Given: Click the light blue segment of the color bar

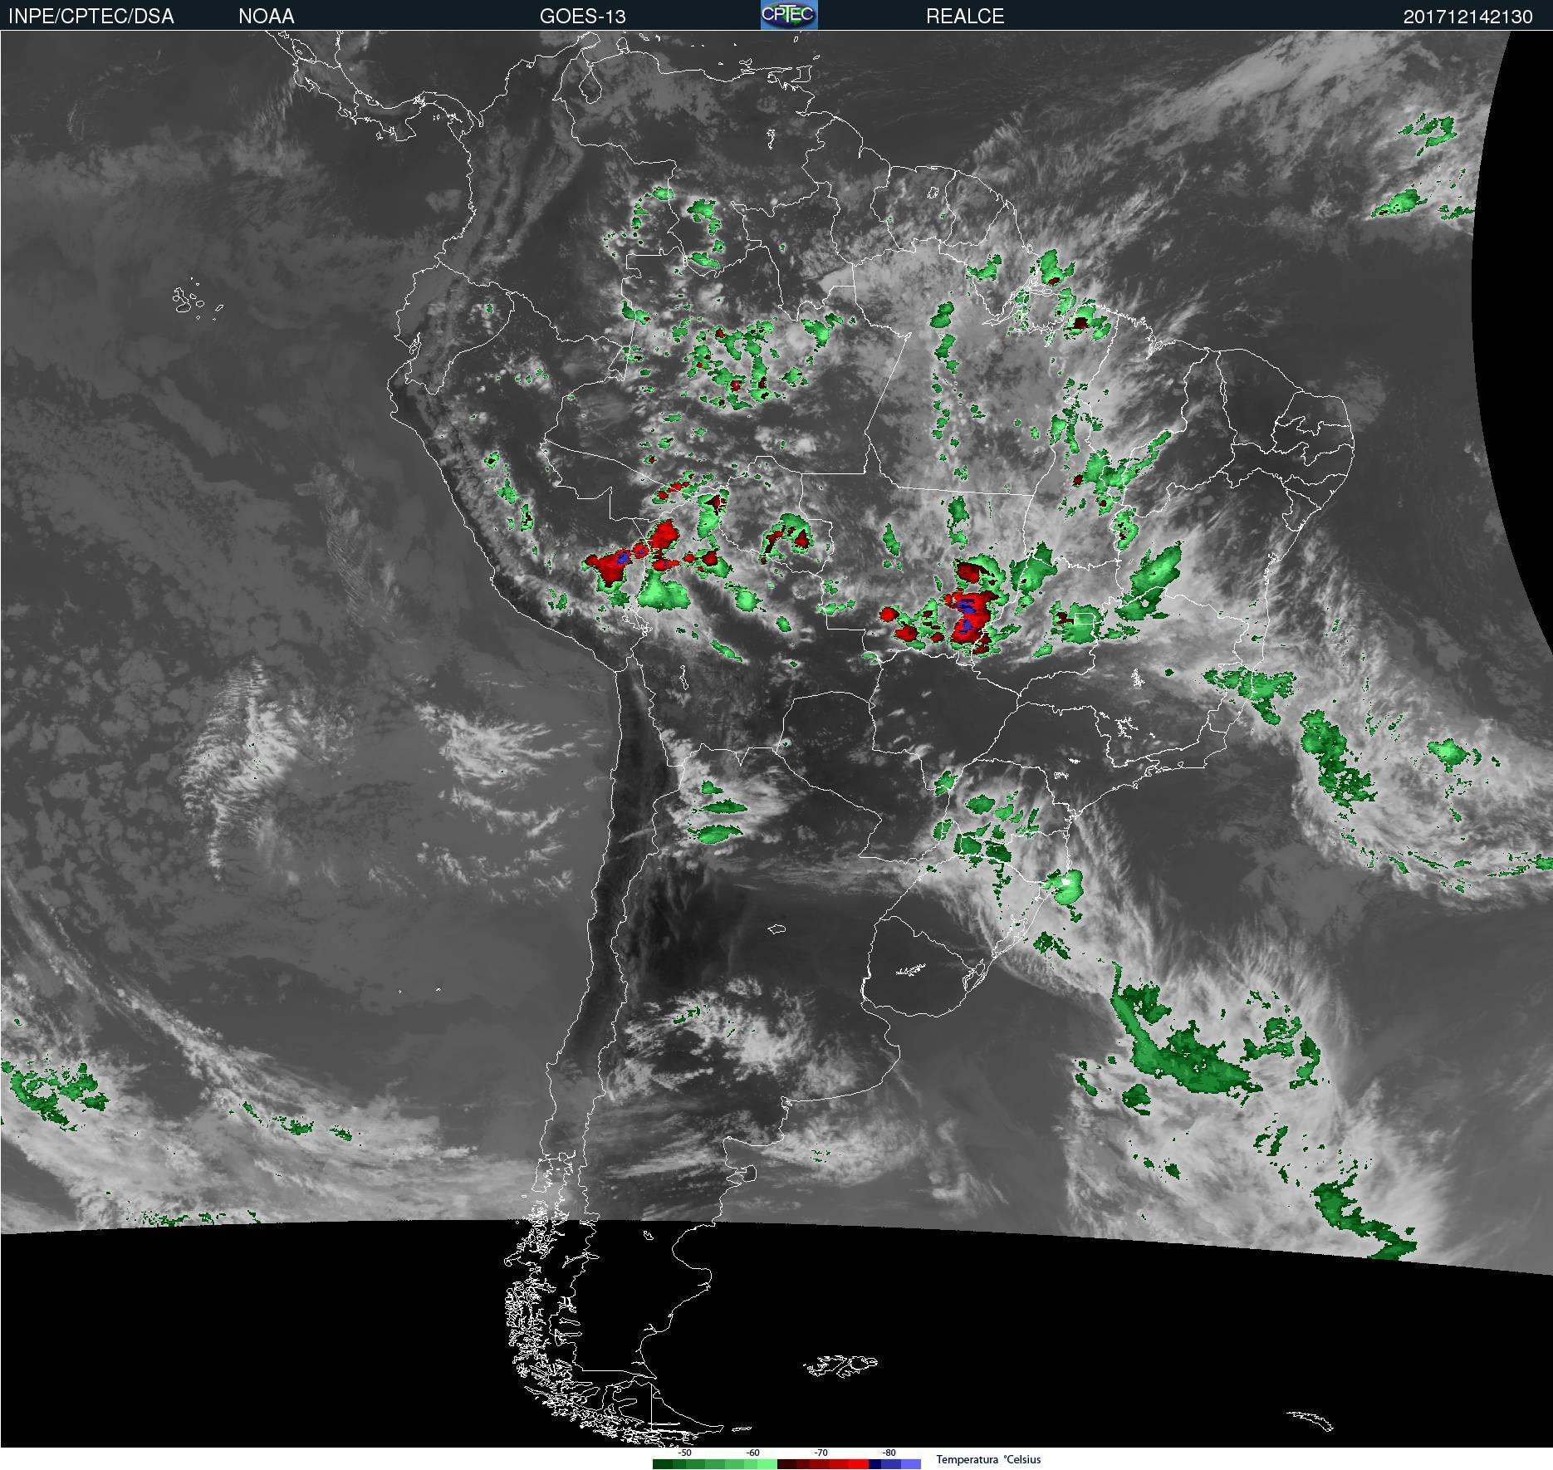Looking at the screenshot, I should coord(911,1464).
